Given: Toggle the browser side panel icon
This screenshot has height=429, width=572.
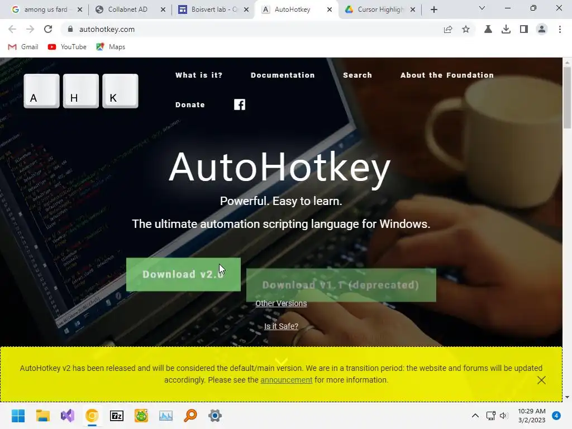Looking at the screenshot, I should click(x=524, y=29).
